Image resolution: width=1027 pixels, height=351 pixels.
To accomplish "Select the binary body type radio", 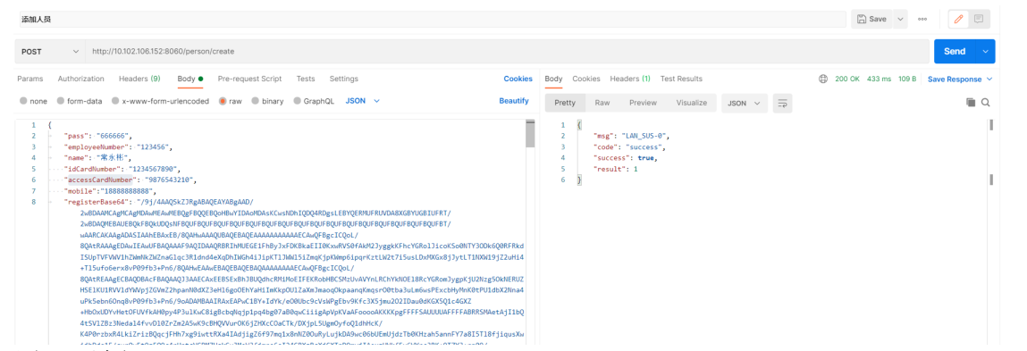I will pyautogui.click(x=267, y=102).
